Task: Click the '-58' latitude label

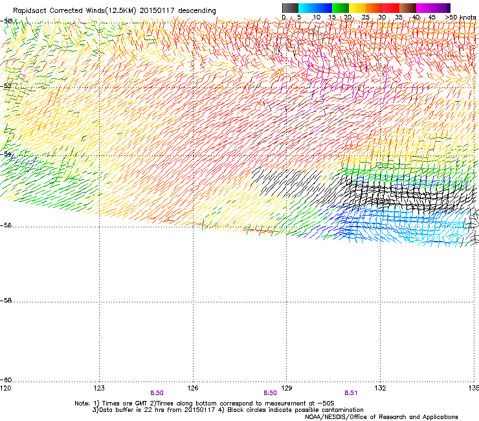Action: pyautogui.click(x=6, y=301)
